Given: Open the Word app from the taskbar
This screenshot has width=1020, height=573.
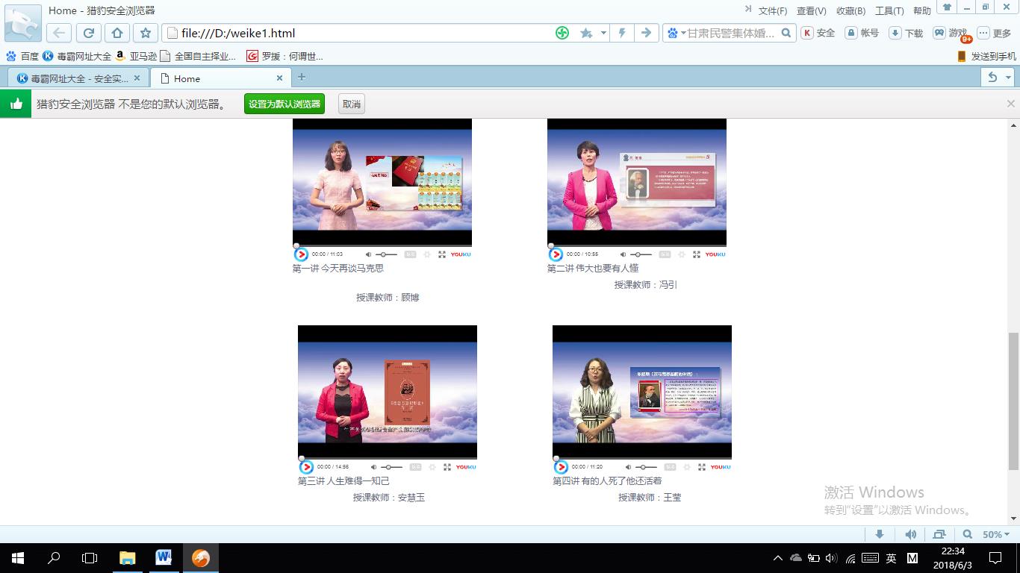Looking at the screenshot, I should [x=164, y=557].
